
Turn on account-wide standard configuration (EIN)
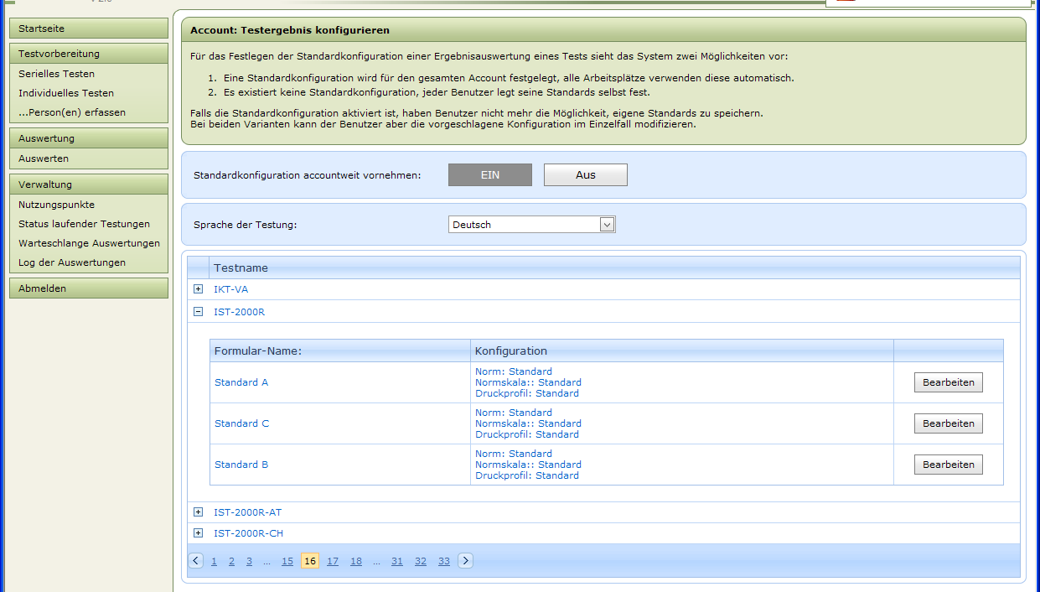tap(490, 174)
